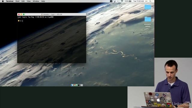
Task: Open the View menu
Action: click(x=29, y=1)
